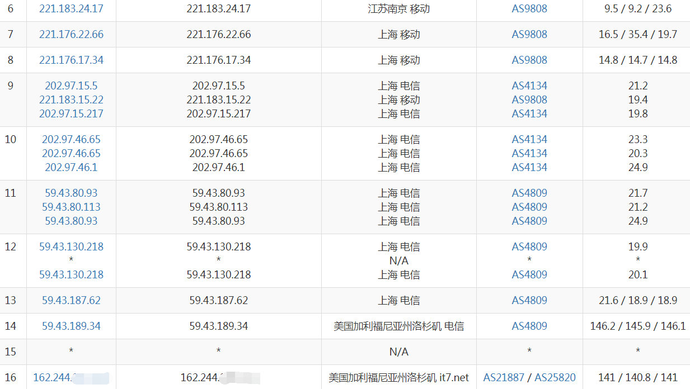Select the 美国加利福尼亚州洛杉矶 电信 location cell
The height and width of the screenshot is (389, 690).
398,326
